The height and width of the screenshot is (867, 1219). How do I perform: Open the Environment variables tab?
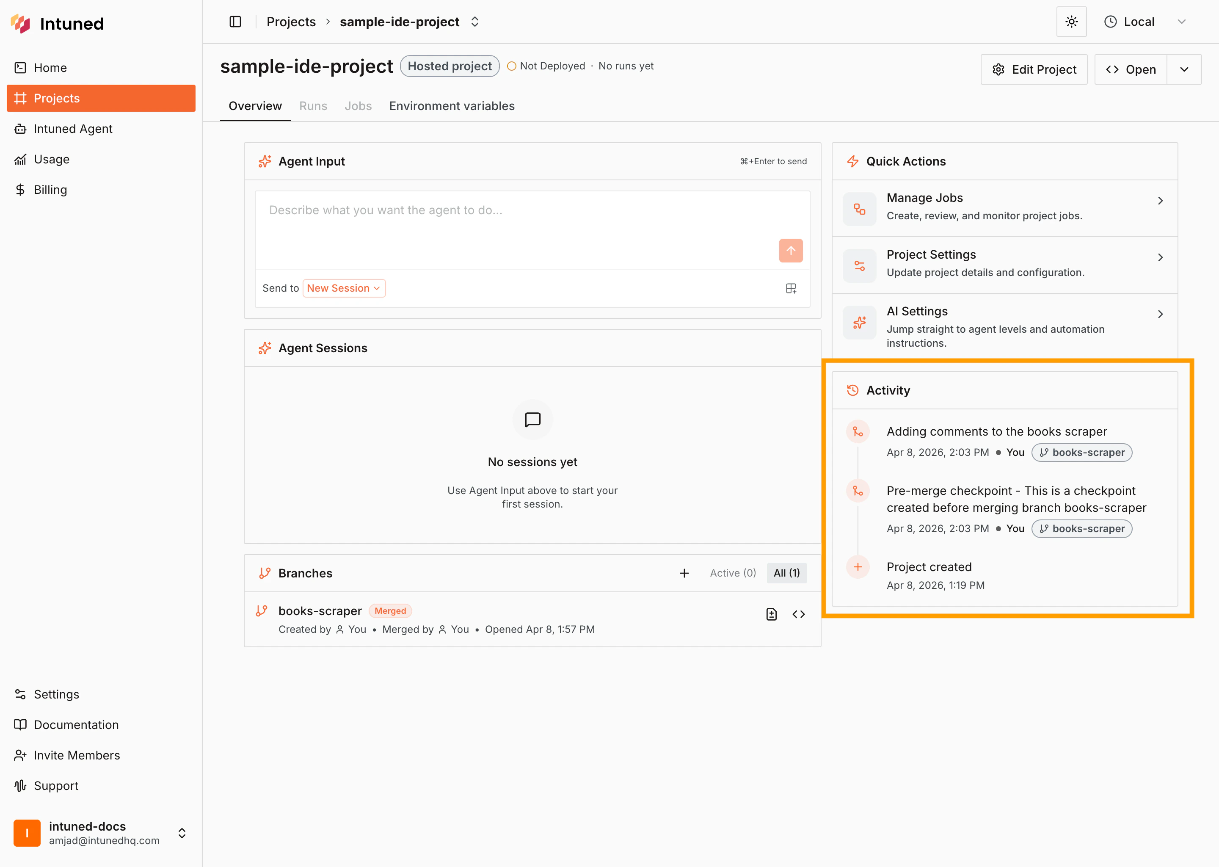pos(452,106)
